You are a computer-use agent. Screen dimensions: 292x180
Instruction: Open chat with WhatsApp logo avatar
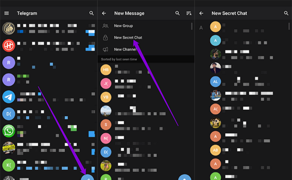[49, 131]
